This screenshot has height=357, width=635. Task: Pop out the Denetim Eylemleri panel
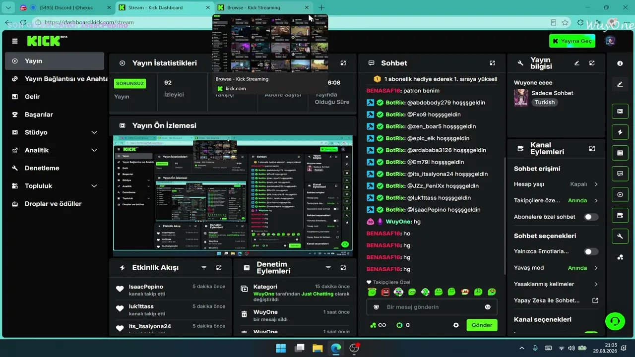(x=343, y=268)
